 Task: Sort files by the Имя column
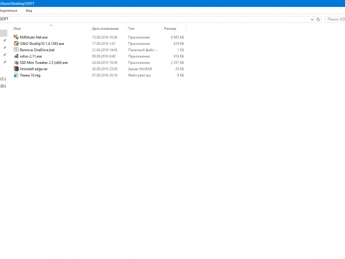[17, 28]
